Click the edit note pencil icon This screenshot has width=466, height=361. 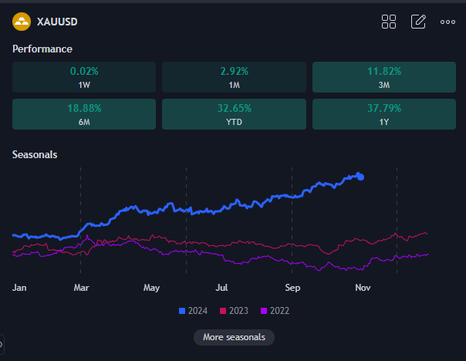coord(418,22)
